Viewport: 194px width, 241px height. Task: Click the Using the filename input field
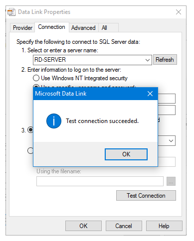(100, 181)
